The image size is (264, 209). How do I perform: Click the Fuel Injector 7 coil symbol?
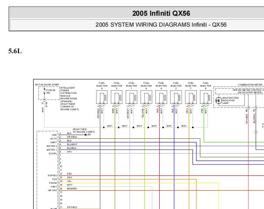191,97
